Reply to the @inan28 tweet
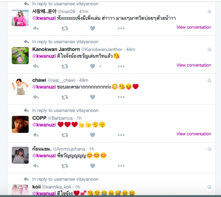This screenshot has height=197, width=221. pyautogui.click(x=36, y=28)
